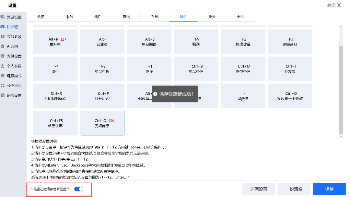Screen dimensions: 350x197
Task: Open 收银参数 settings icon
Action: tap(3, 37)
